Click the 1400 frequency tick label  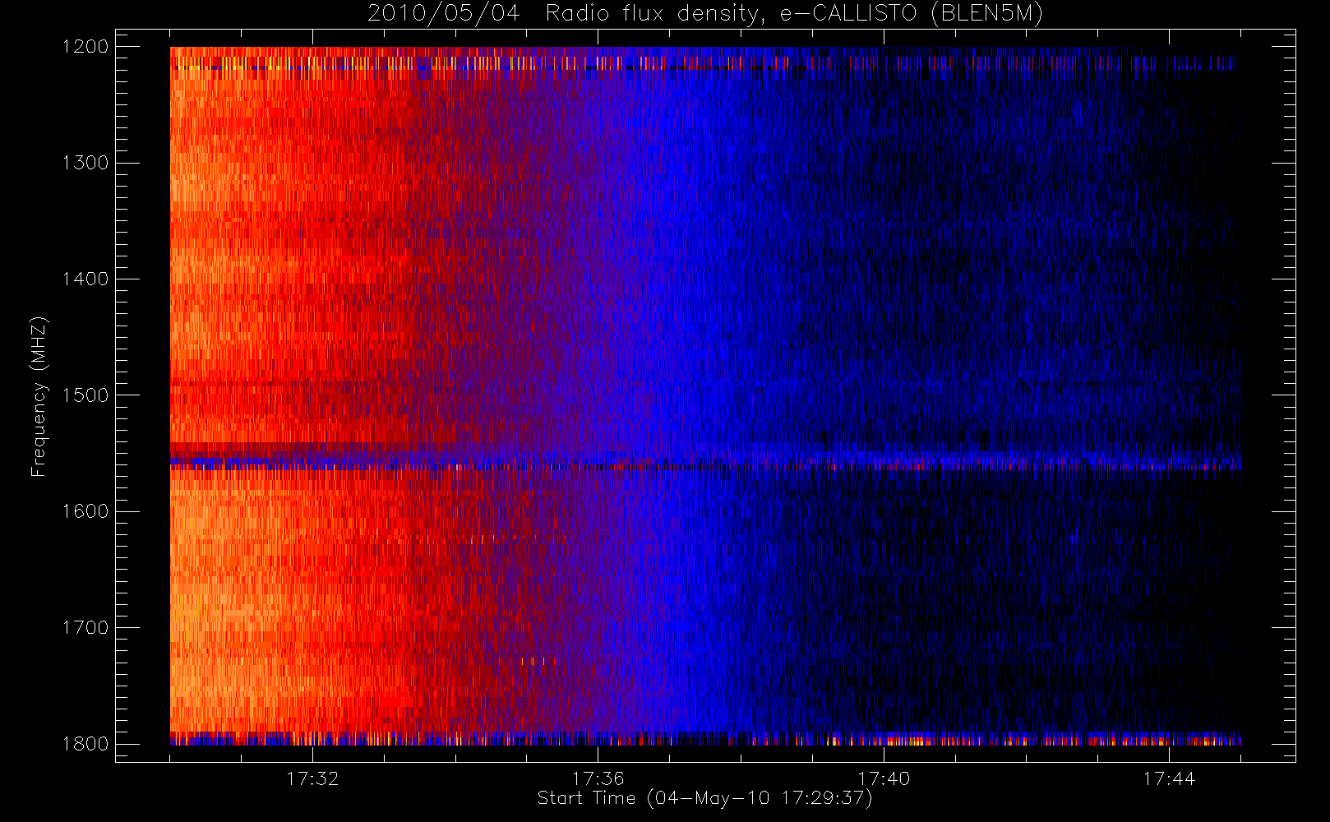(85, 279)
